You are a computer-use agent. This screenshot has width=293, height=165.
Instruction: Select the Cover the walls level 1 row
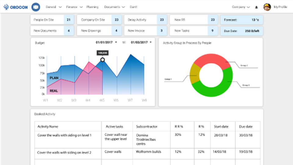pyautogui.click(x=64, y=135)
